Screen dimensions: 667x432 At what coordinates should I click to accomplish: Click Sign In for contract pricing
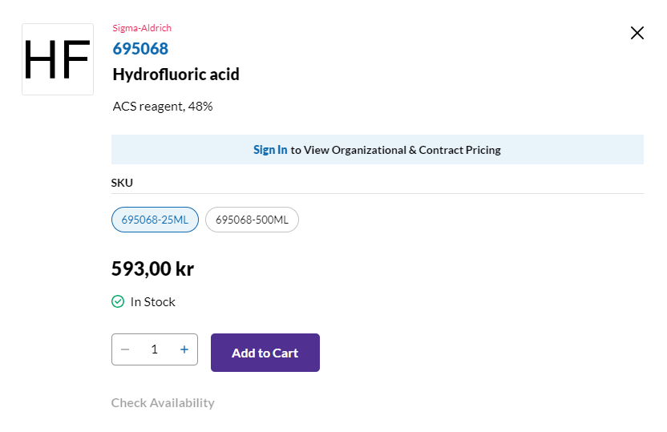tap(270, 150)
